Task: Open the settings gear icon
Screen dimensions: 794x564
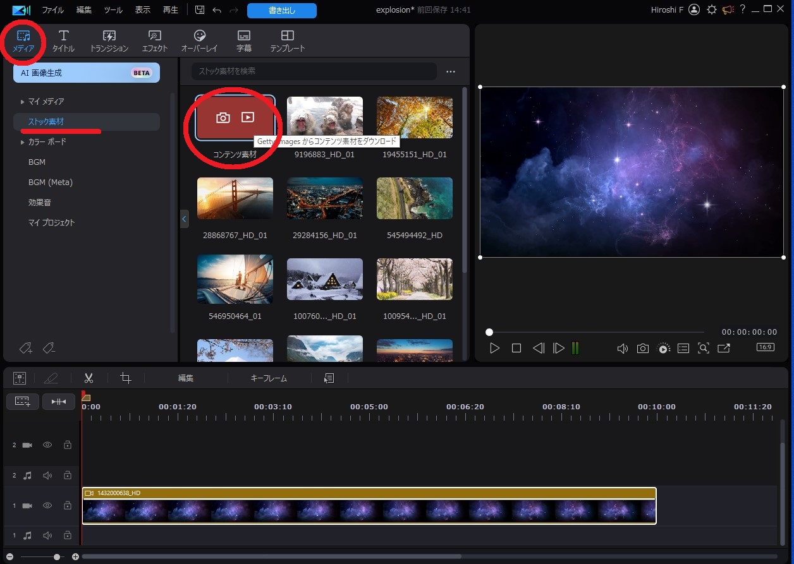Action: (x=712, y=9)
